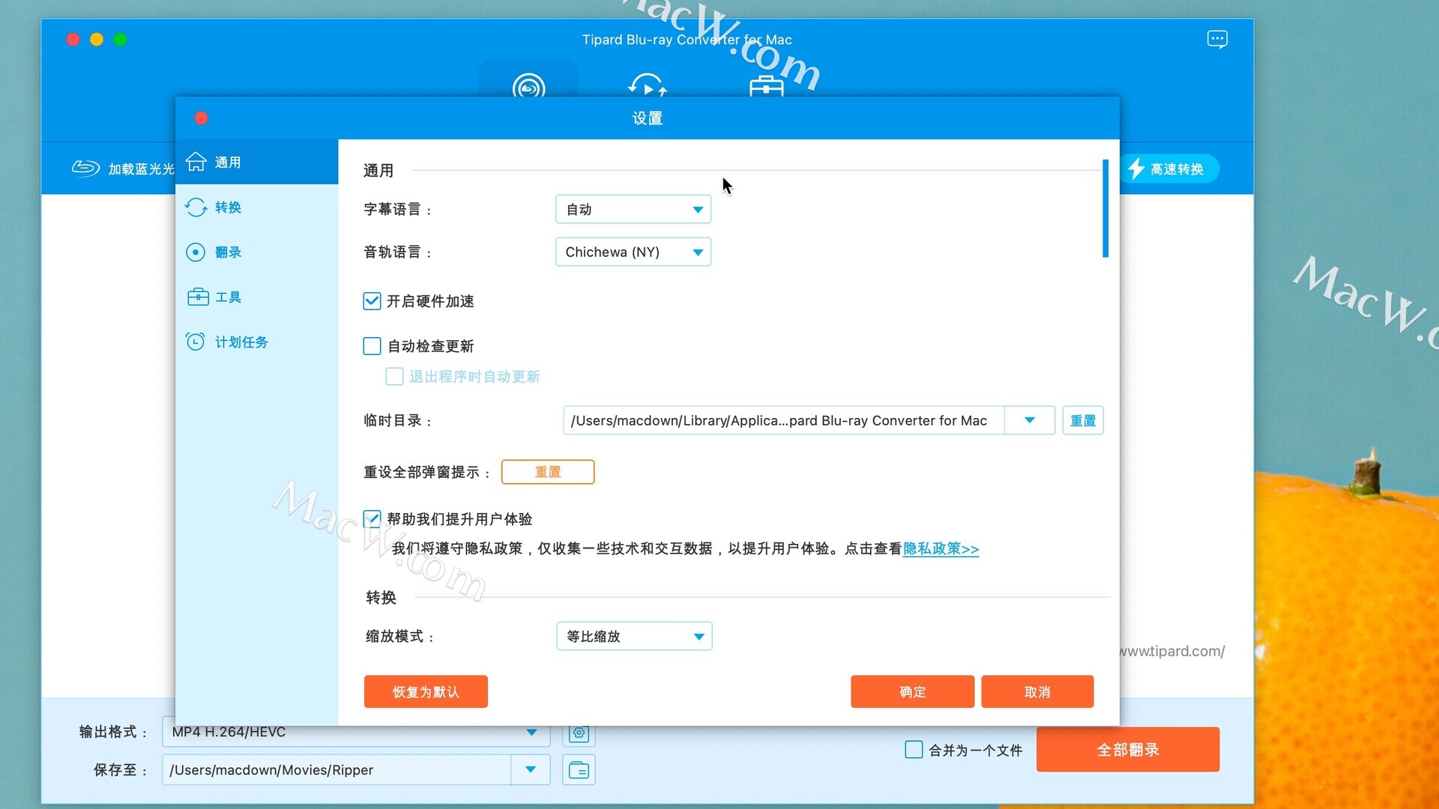Click the 加载蓝光光 load button

pos(123,169)
